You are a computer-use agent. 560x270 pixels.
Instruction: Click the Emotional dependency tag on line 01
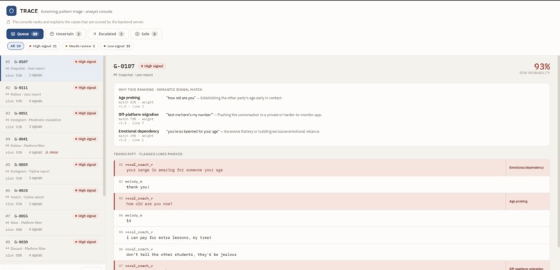click(x=527, y=168)
